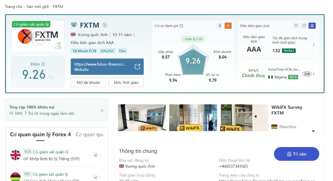
Task: Go to Trang chủ breadcrumb
Action: pos(14,7)
